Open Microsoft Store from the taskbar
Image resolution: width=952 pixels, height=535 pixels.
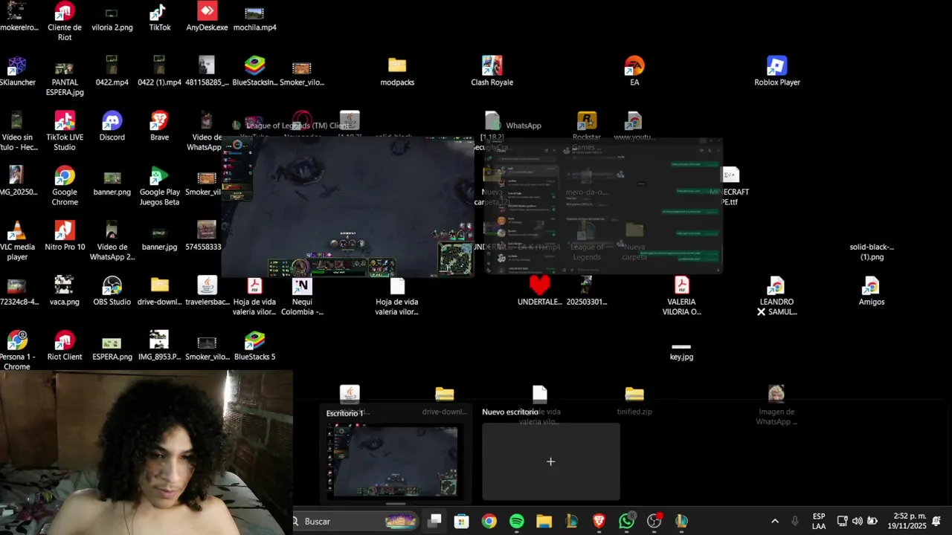[x=461, y=521]
